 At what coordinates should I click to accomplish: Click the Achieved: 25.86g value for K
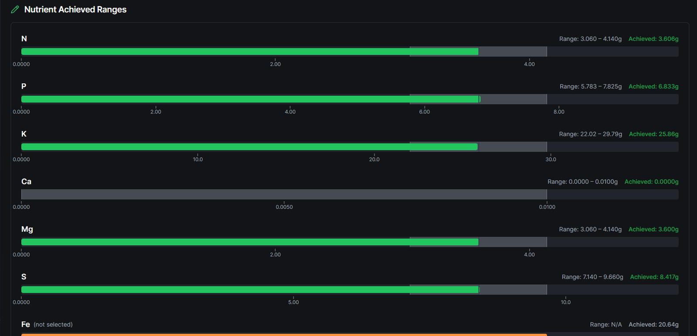point(653,134)
